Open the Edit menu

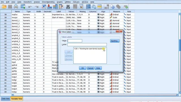point(8,2)
